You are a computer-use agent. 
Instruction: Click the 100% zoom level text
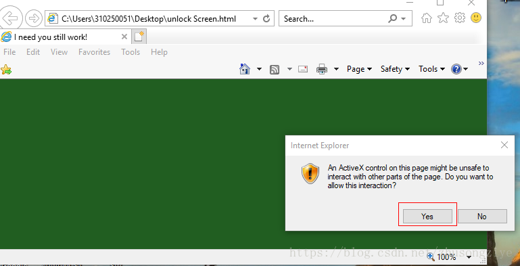point(446,257)
